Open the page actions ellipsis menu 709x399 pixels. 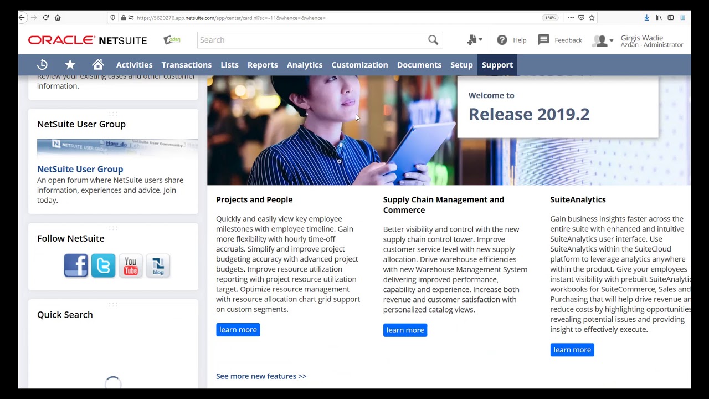(x=571, y=18)
